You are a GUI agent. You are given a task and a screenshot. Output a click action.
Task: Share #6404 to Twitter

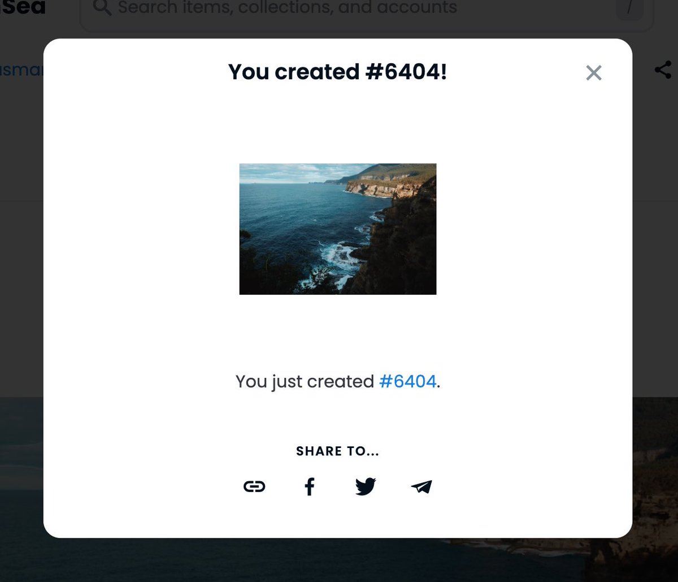pyautogui.click(x=366, y=486)
